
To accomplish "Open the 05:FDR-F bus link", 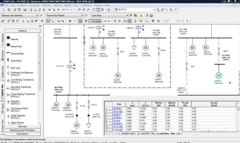I will (117, 108).
